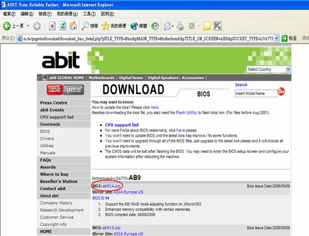Open the Back button history dropdown arrow
309x236 pixels.
tap(28, 26)
